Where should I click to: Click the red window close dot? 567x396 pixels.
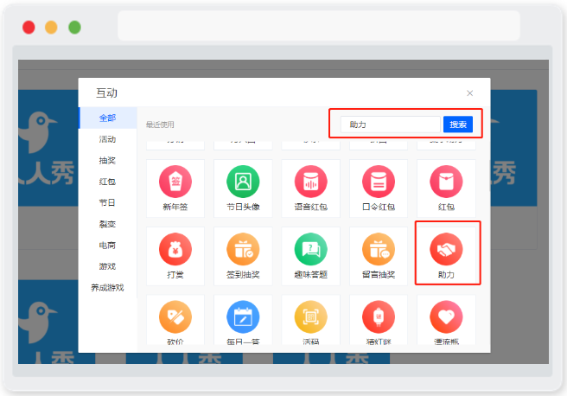click(x=29, y=28)
